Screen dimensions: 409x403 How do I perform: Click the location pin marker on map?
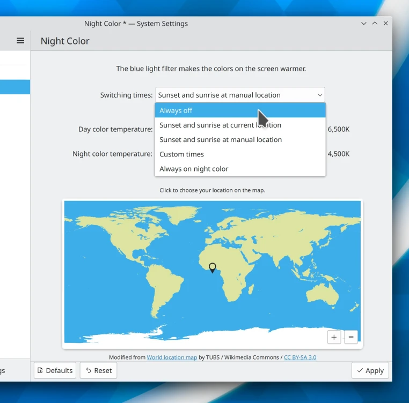coord(213,267)
